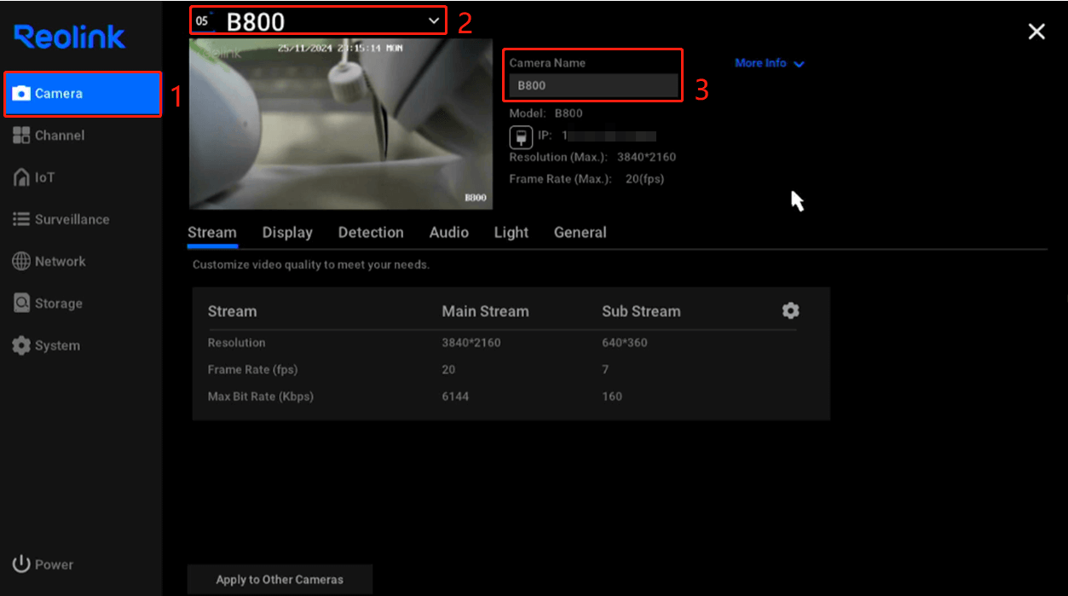Viewport: 1068px width, 596px height.
Task: Click the Storage disk icon
Action: (21, 304)
